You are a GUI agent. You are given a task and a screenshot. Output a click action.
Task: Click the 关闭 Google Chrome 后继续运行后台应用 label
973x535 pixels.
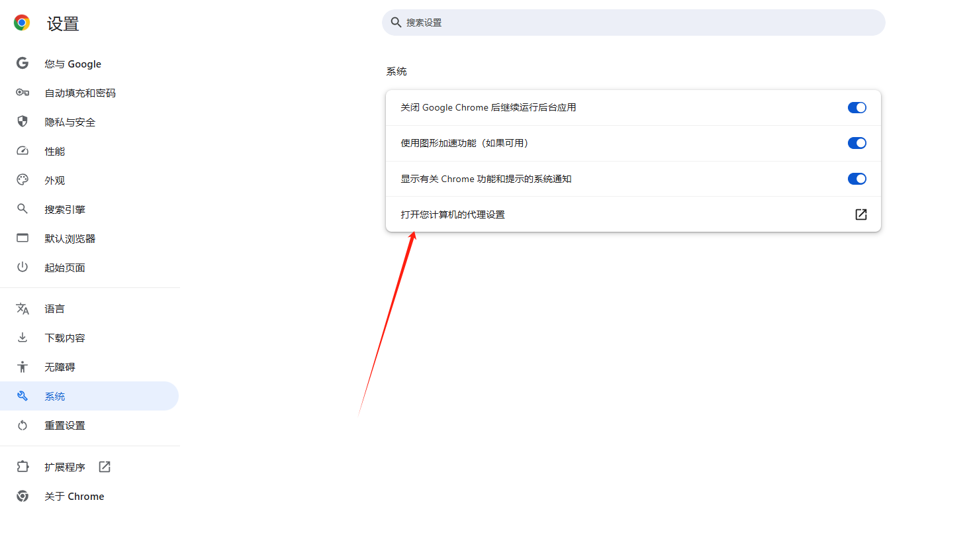click(x=488, y=107)
